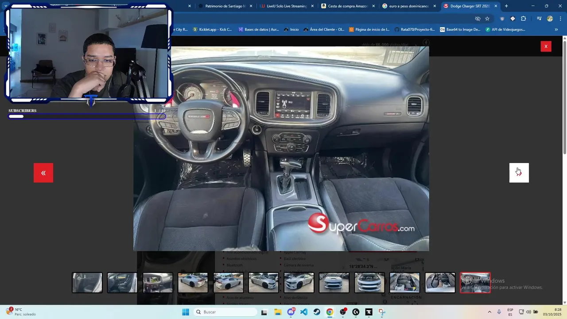
Task: Close the euro a peso dominicanos tab
Action: tap(435, 6)
